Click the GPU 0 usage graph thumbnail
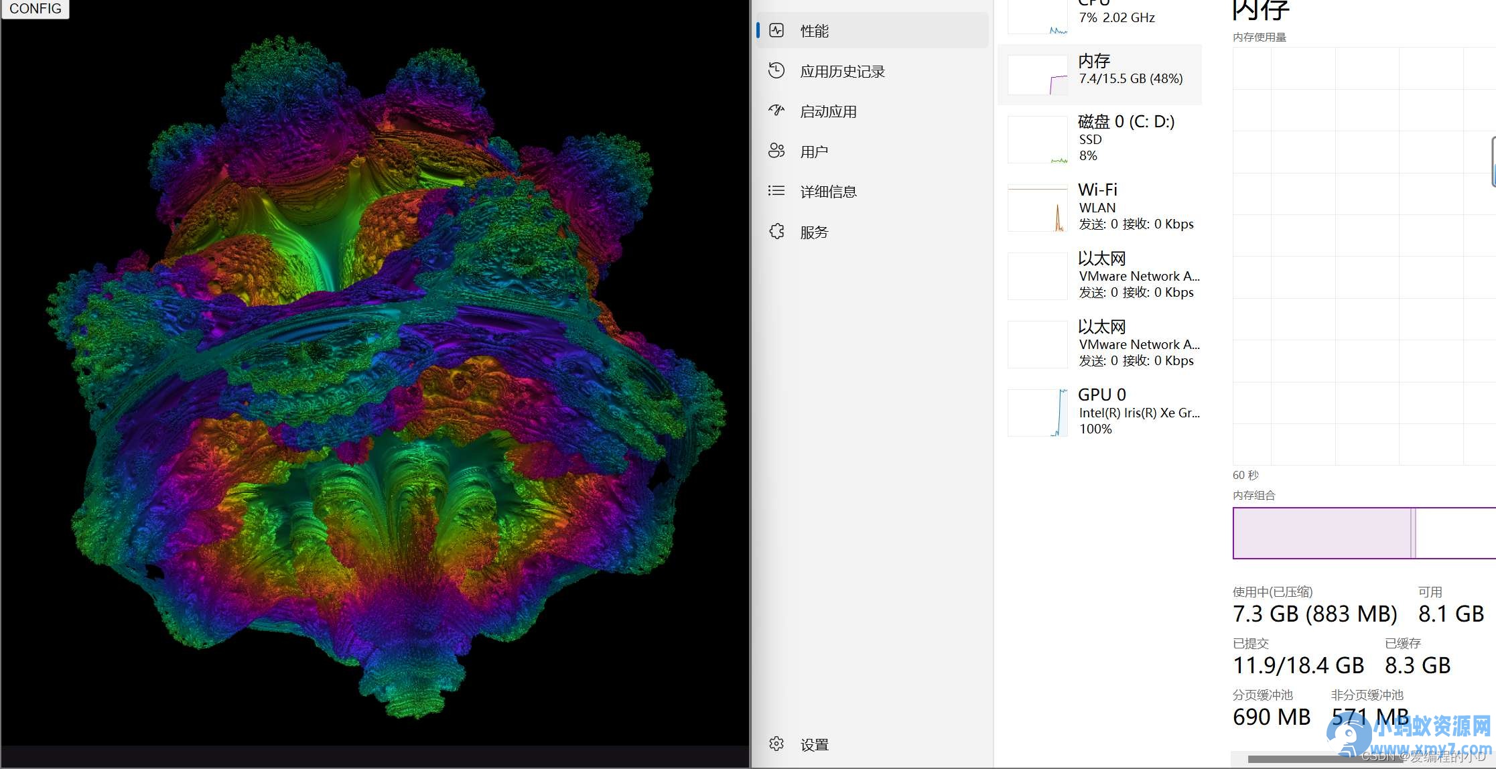Image resolution: width=1496 pixels, height=769 pixels. pos(1038,413)
